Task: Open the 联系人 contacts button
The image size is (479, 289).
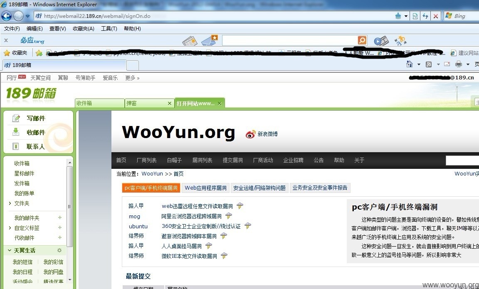Action: coord(36,146)
